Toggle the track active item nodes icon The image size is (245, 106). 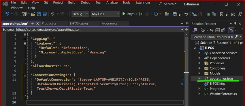231,30
